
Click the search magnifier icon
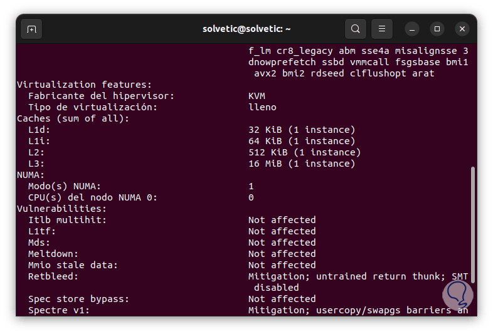(356, 29)
